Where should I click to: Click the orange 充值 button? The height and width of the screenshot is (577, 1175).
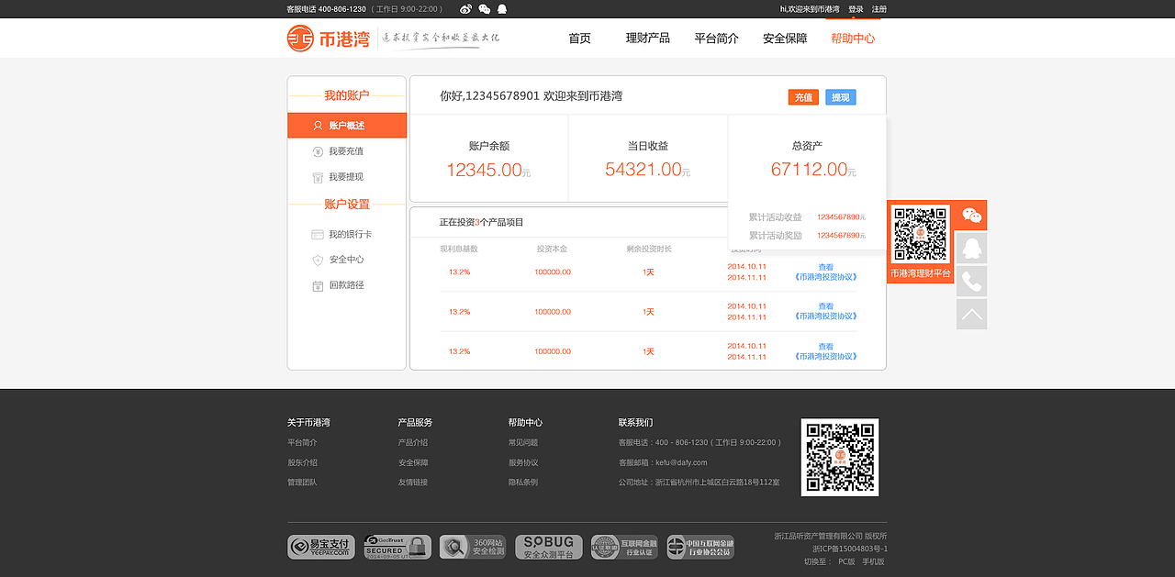tap(803, 97)
